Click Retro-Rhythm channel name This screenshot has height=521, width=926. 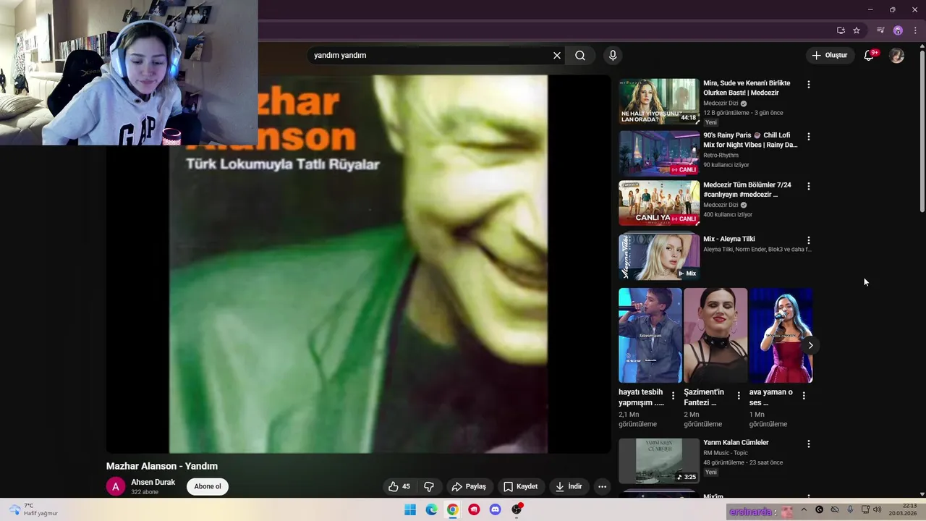[721, 156]
